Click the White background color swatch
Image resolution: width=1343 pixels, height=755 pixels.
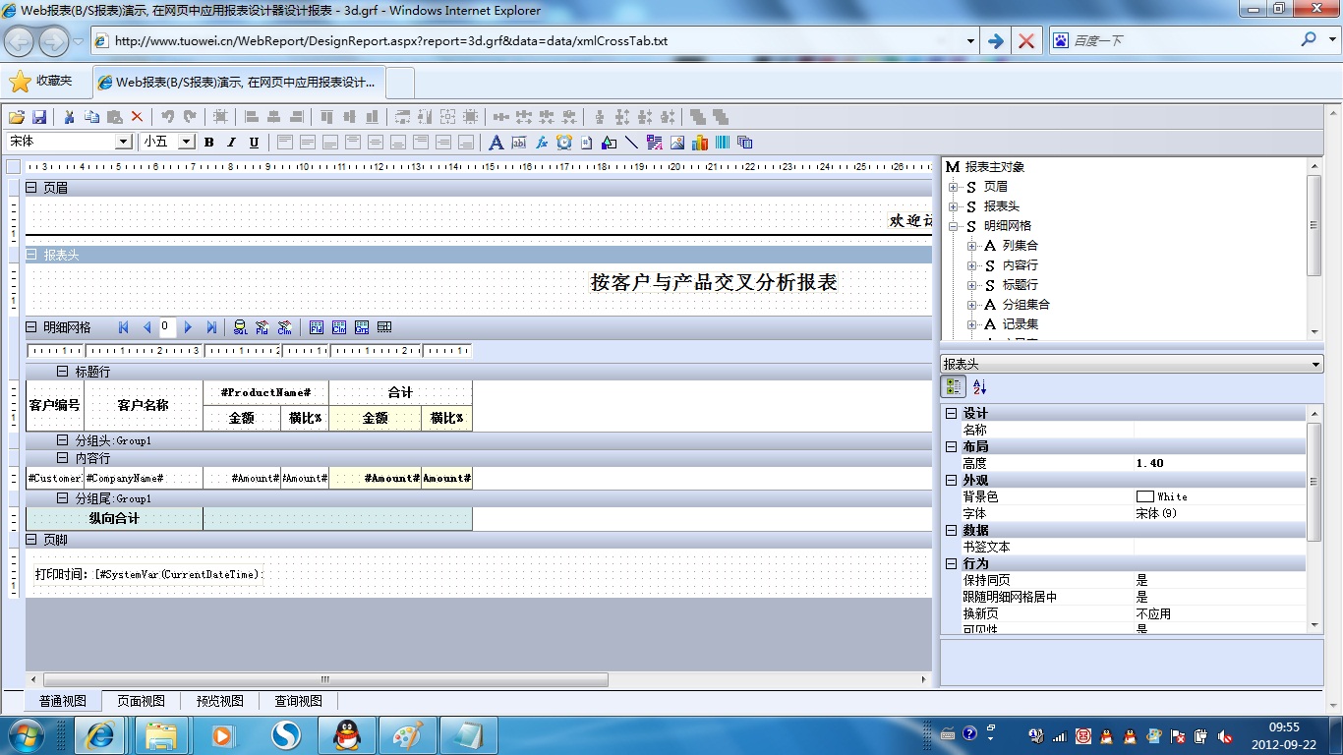[x=1144, y=496]
